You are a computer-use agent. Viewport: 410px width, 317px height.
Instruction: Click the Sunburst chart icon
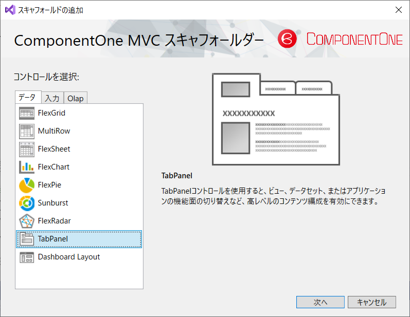pos(27,203)
